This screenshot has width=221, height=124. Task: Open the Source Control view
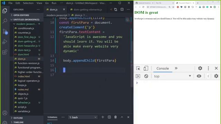(5, 32)
